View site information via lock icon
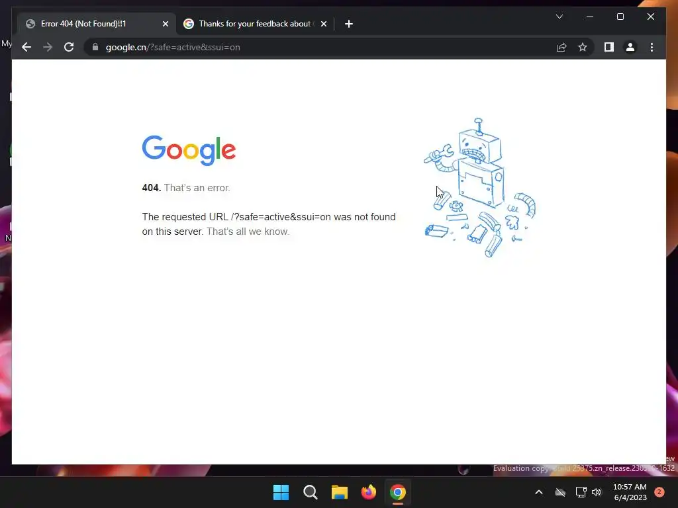 [x=95, y=47]
